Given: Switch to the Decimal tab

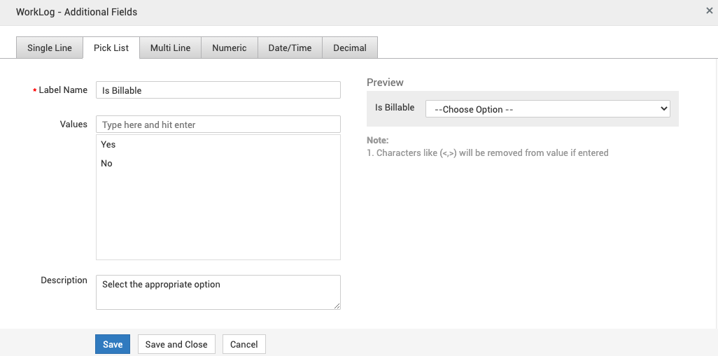Looking at the screenshot, I should click(350, 48).
